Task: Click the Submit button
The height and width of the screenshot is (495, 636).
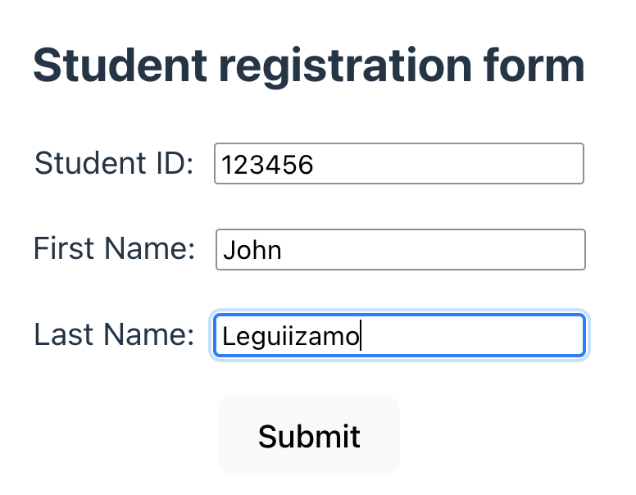Action: (x=309, y=435)
